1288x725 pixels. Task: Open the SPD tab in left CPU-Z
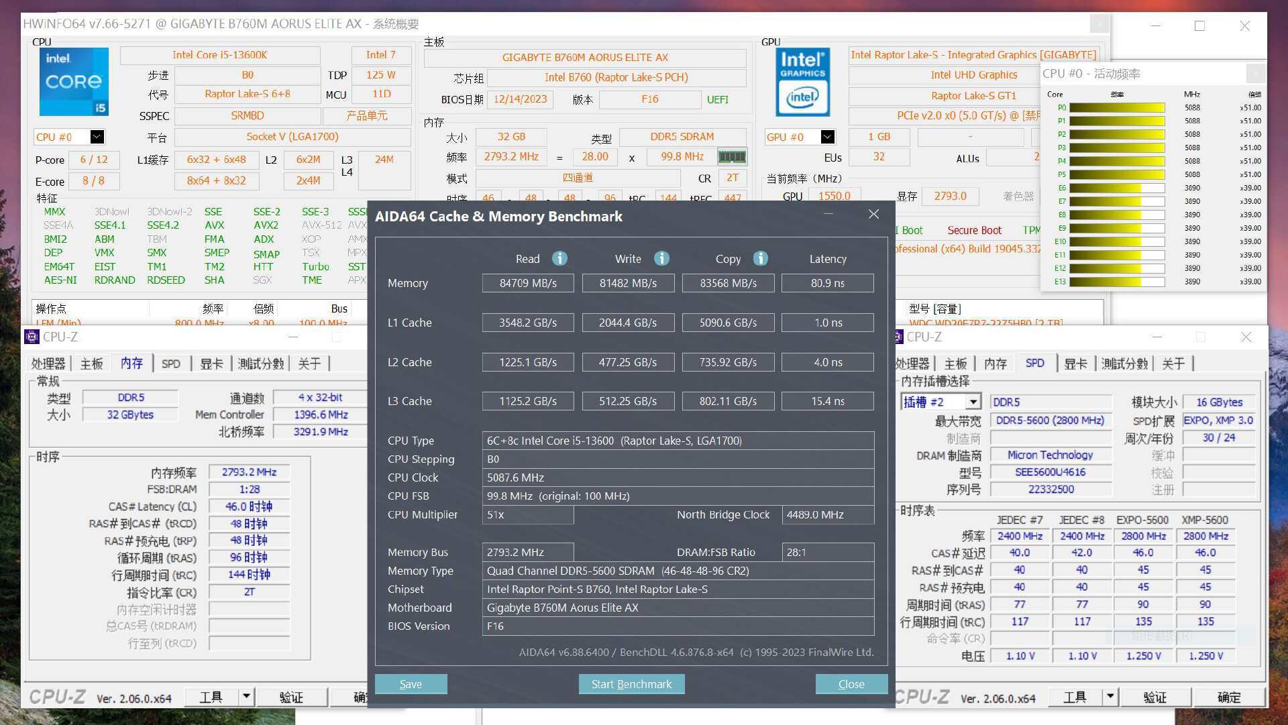[171, 364]
